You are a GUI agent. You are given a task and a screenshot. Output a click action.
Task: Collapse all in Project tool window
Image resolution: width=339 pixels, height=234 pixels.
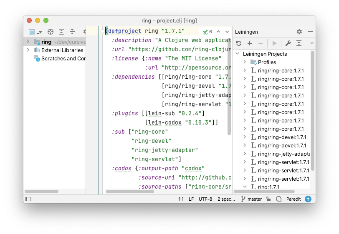tap(72, 32)
